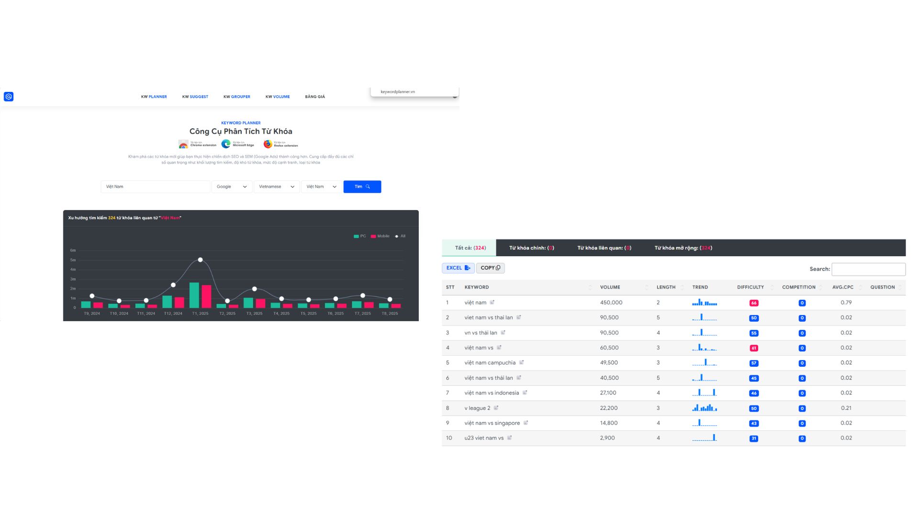919x517 pixels.
Task: Click the icon next to 'u23 viet nam vs'
Action: coord(509,438)
